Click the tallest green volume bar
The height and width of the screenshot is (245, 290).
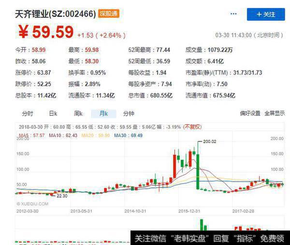[202, 225]
